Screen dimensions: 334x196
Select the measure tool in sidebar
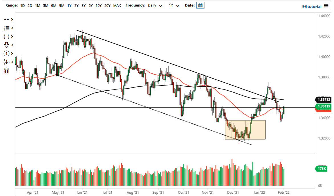click(6, 62)
